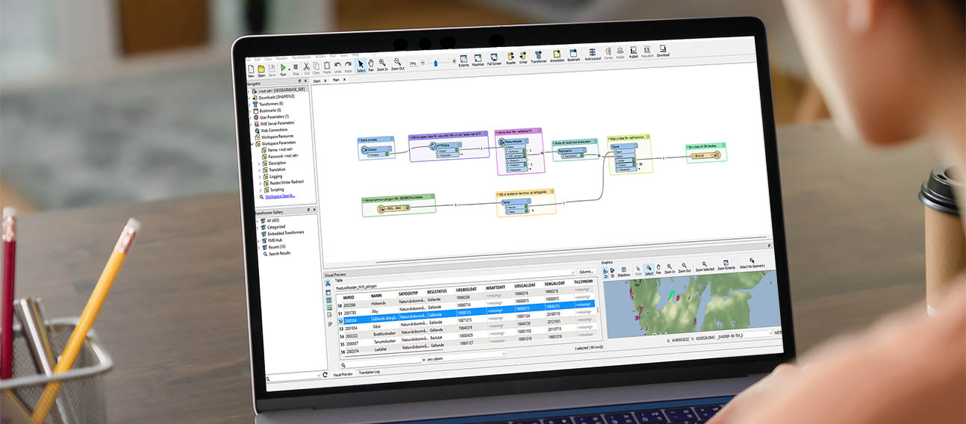Viewport: 966px width, 424px height.
Task: Open the Visual Preview bottom tab
Action: tap(343, 373)
